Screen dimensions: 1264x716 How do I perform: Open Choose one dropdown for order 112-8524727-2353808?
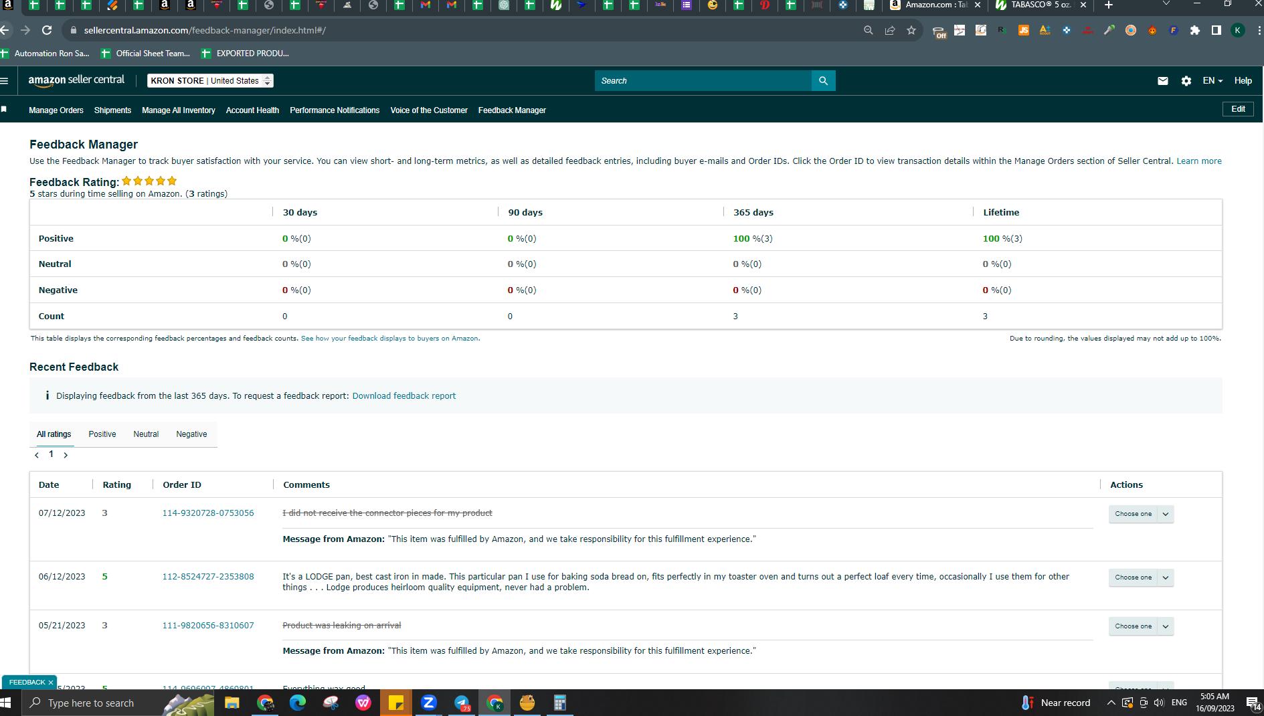click(1141, 577)
